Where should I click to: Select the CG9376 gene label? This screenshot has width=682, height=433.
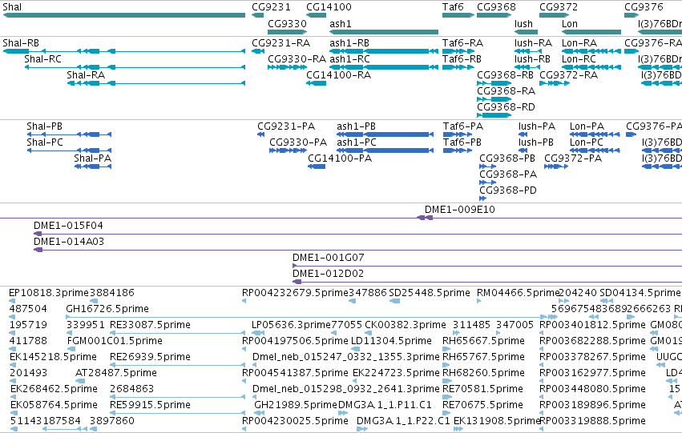[644, 7]
